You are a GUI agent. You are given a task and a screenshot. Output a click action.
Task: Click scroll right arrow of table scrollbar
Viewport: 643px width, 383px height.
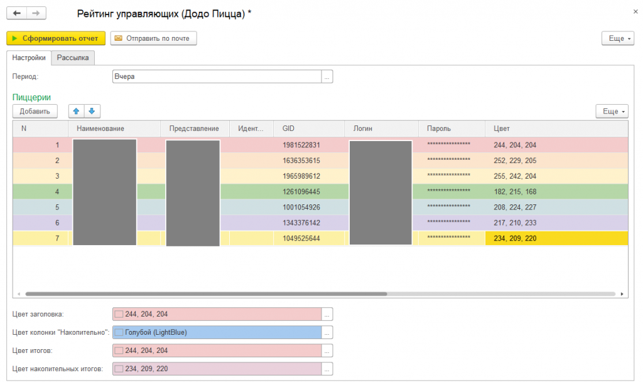tap(622, 293)
